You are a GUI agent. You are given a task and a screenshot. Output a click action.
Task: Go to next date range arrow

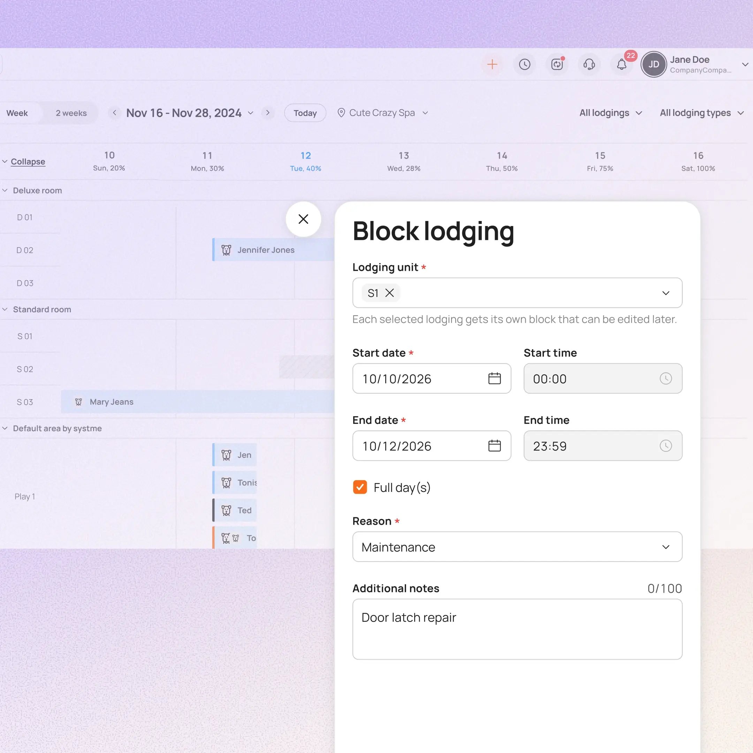pos(268,113)
